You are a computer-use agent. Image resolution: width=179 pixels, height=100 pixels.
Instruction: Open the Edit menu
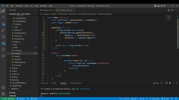[12, 6]
